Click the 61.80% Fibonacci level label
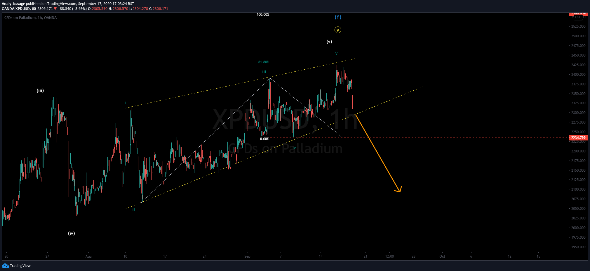The height and width of the screenshot is (271, 590). (x=264, y=62)
